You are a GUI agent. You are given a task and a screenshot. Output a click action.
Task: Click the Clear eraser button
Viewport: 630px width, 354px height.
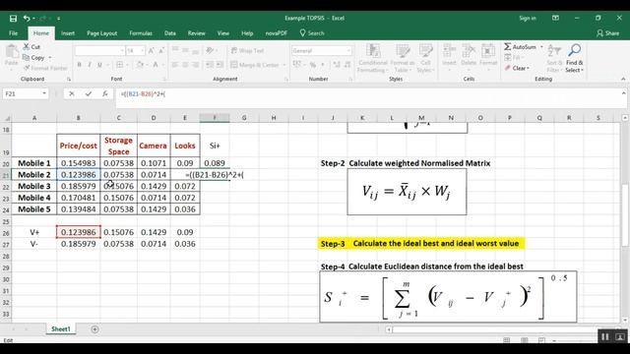click(x=517, y=68)
